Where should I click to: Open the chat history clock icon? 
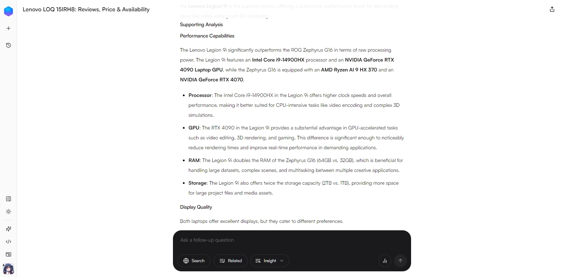tap(9, 45)
